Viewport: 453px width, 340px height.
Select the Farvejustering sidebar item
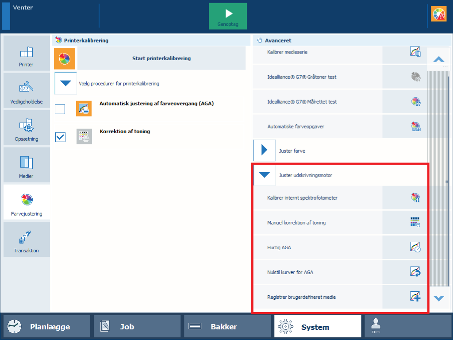(x=27, y=202)
